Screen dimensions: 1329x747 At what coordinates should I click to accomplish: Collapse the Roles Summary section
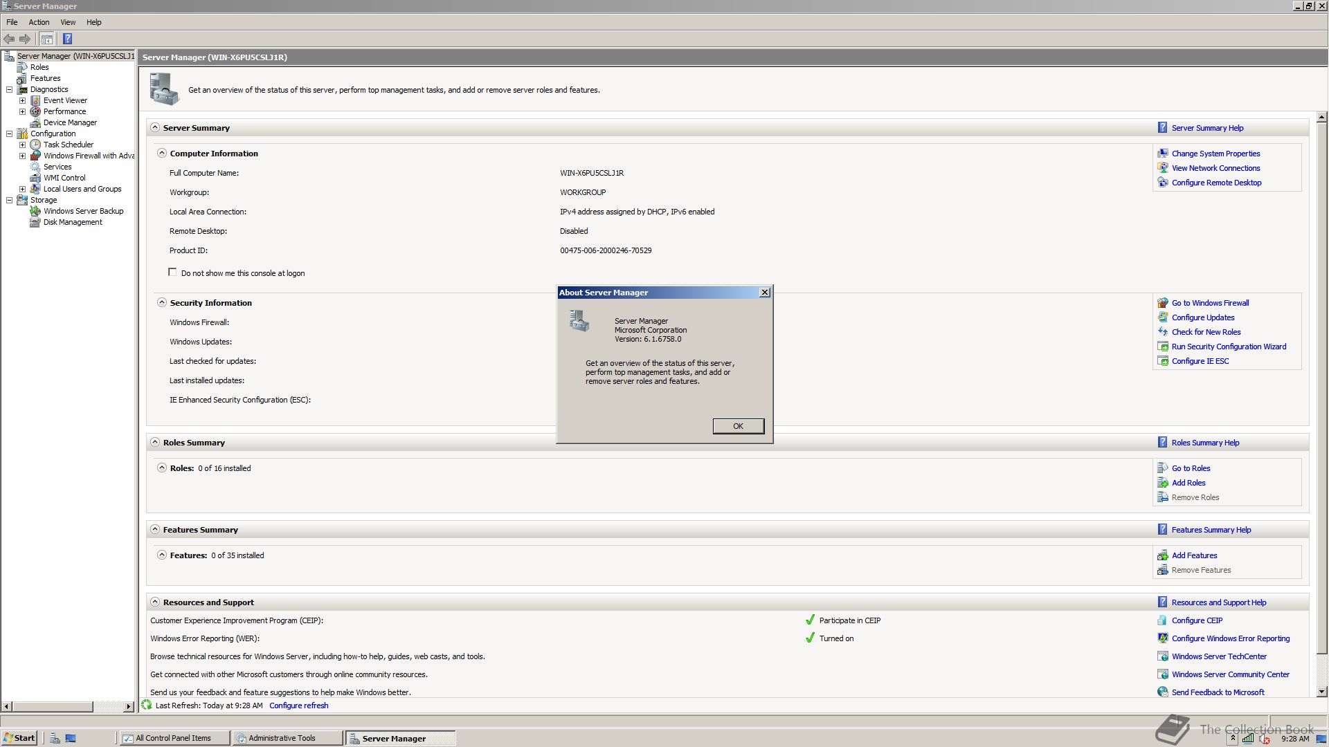(x=155, y=443)
